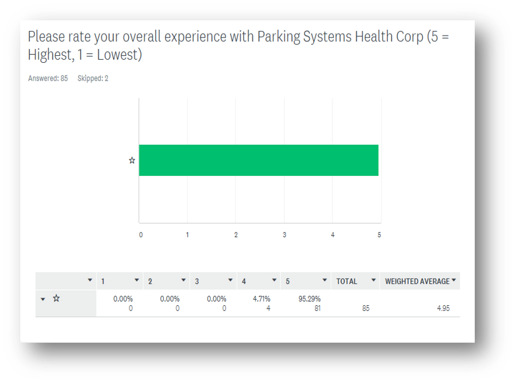Viewport: 516px width, 384px height.
Task: Select the weighted average value 4.95
Action: [443, 308]
